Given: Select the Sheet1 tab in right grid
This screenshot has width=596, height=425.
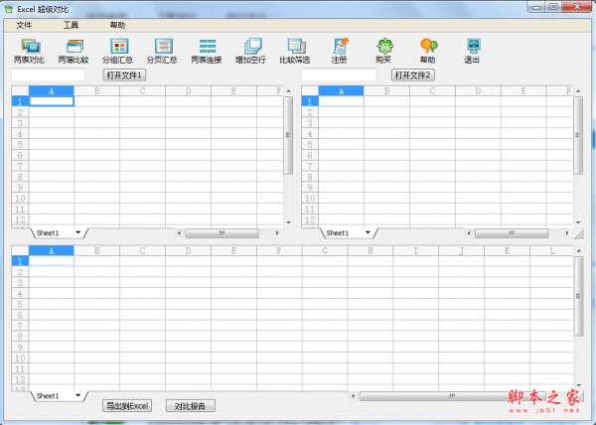Looking at the screenshot, I should pyautogui.click(x=338, y=232).
